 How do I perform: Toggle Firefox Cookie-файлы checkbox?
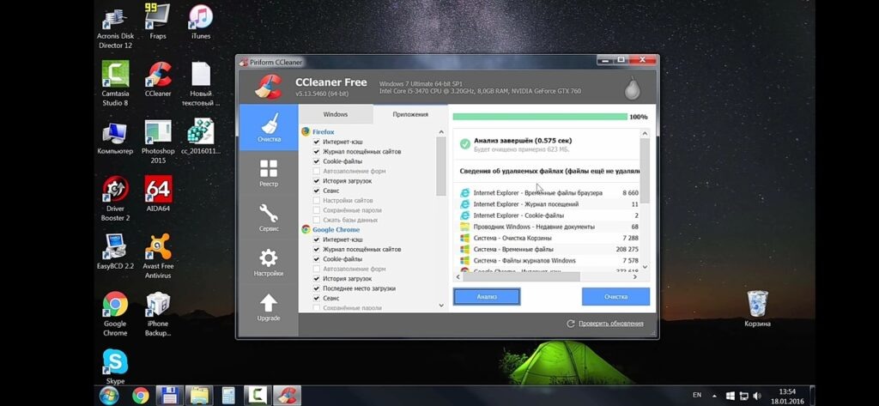tap(317, 161)
